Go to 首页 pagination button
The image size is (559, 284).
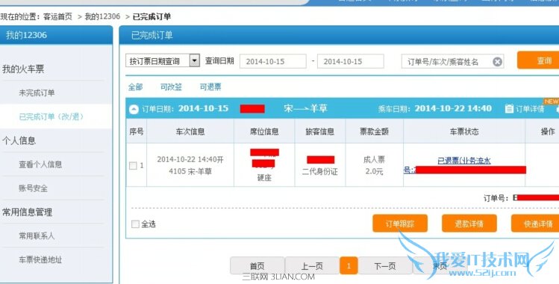pyautogui.click(x=257, y=266)
